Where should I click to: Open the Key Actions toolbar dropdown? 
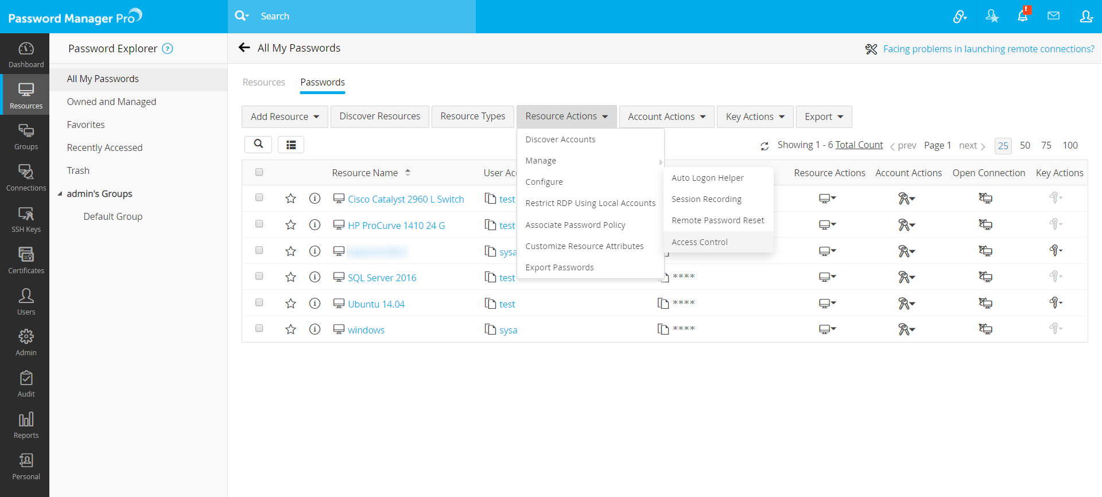[755, 117]
